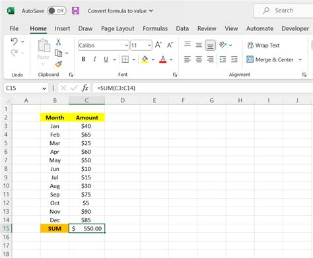
Task: Cancel entry with the X formula bar icon
Action: point(63,88)
